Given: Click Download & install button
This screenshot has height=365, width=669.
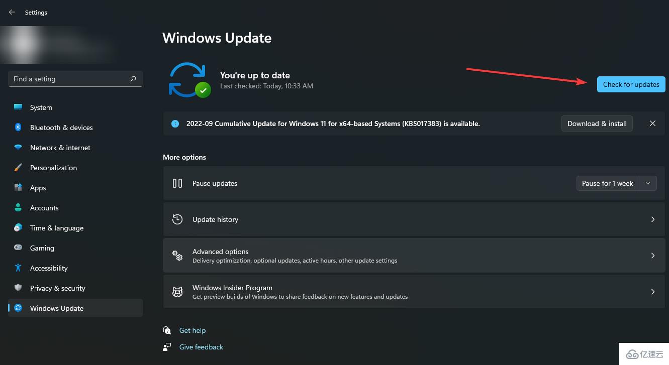Looking at the screenshot, I should [597, 124].
